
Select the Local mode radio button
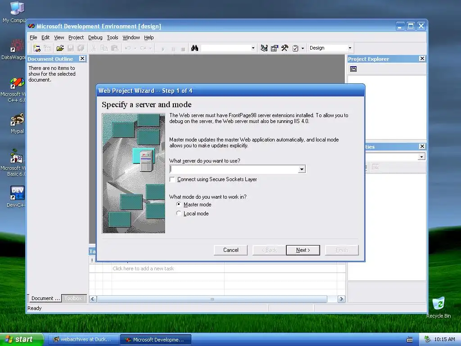[x=178, y=213]
